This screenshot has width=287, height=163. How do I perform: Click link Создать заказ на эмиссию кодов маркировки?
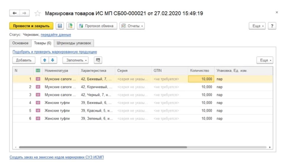(x=57, y=157)
